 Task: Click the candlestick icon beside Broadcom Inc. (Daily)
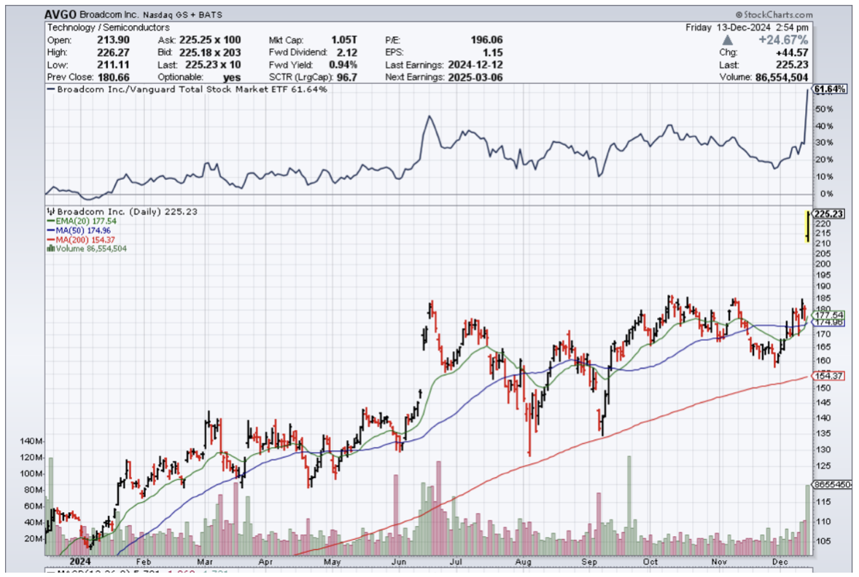pos(50,211)
